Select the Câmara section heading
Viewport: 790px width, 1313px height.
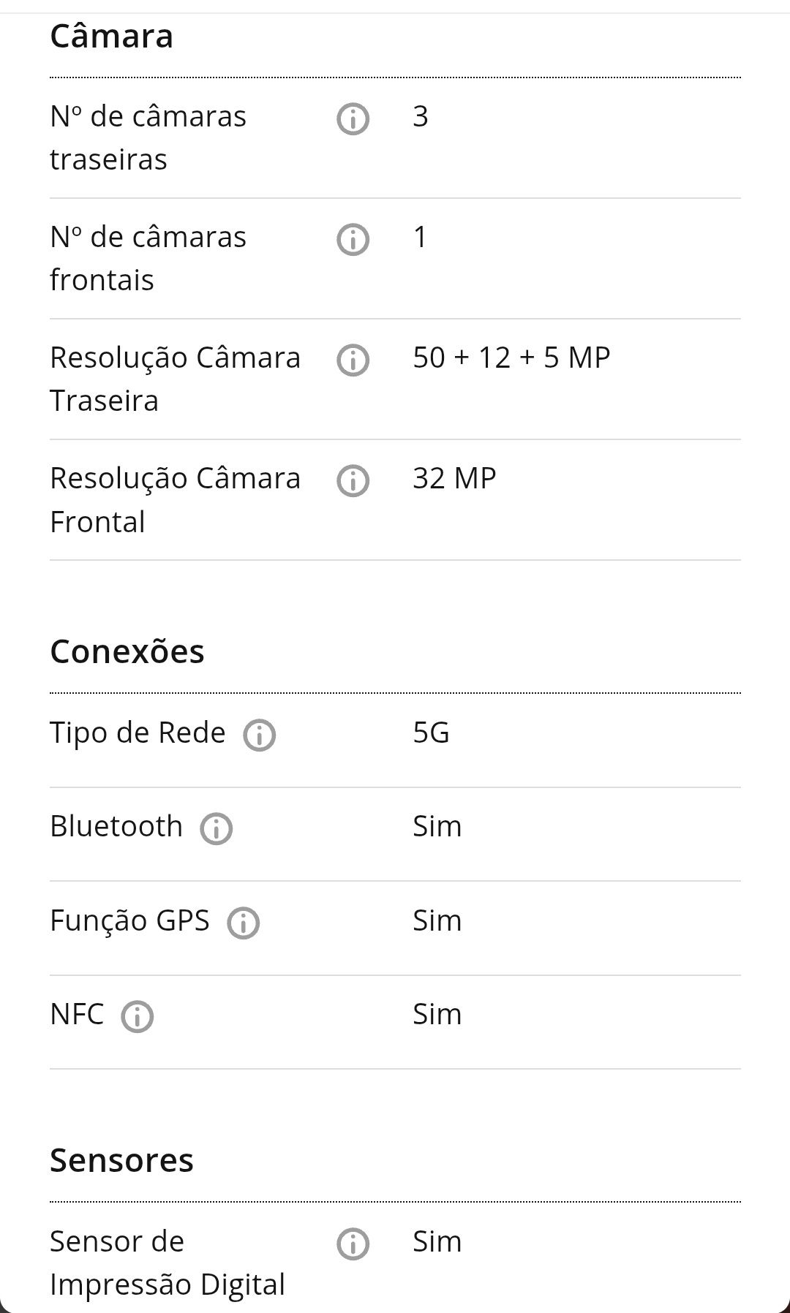coord(111,36)
